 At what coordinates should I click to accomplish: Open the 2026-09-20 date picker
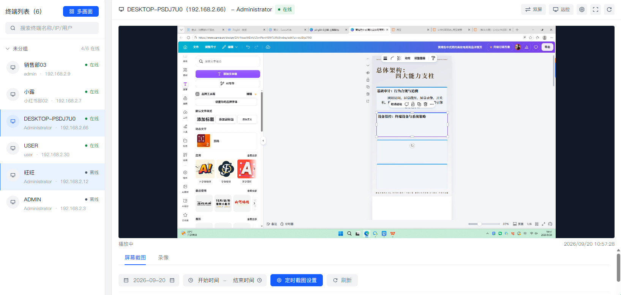149,280
